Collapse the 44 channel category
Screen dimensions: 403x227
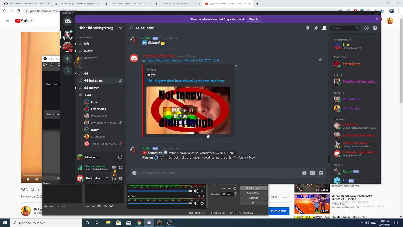(80, 67)
